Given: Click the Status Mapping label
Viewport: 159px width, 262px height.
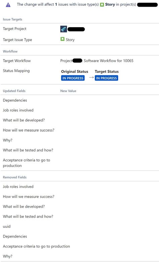Looking at the screenshot, I should coord(16,71).
